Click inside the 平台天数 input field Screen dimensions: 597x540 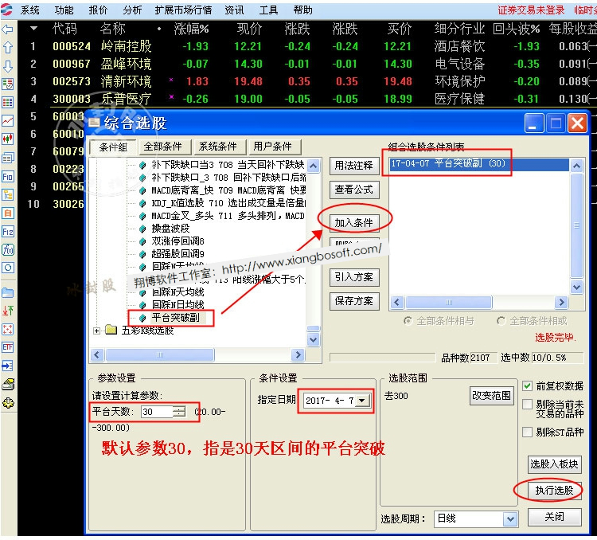tap(157, 412)
